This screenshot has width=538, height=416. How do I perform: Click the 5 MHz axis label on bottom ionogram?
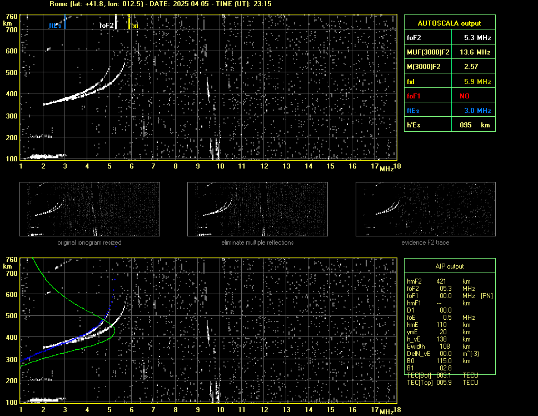[109, 409]
